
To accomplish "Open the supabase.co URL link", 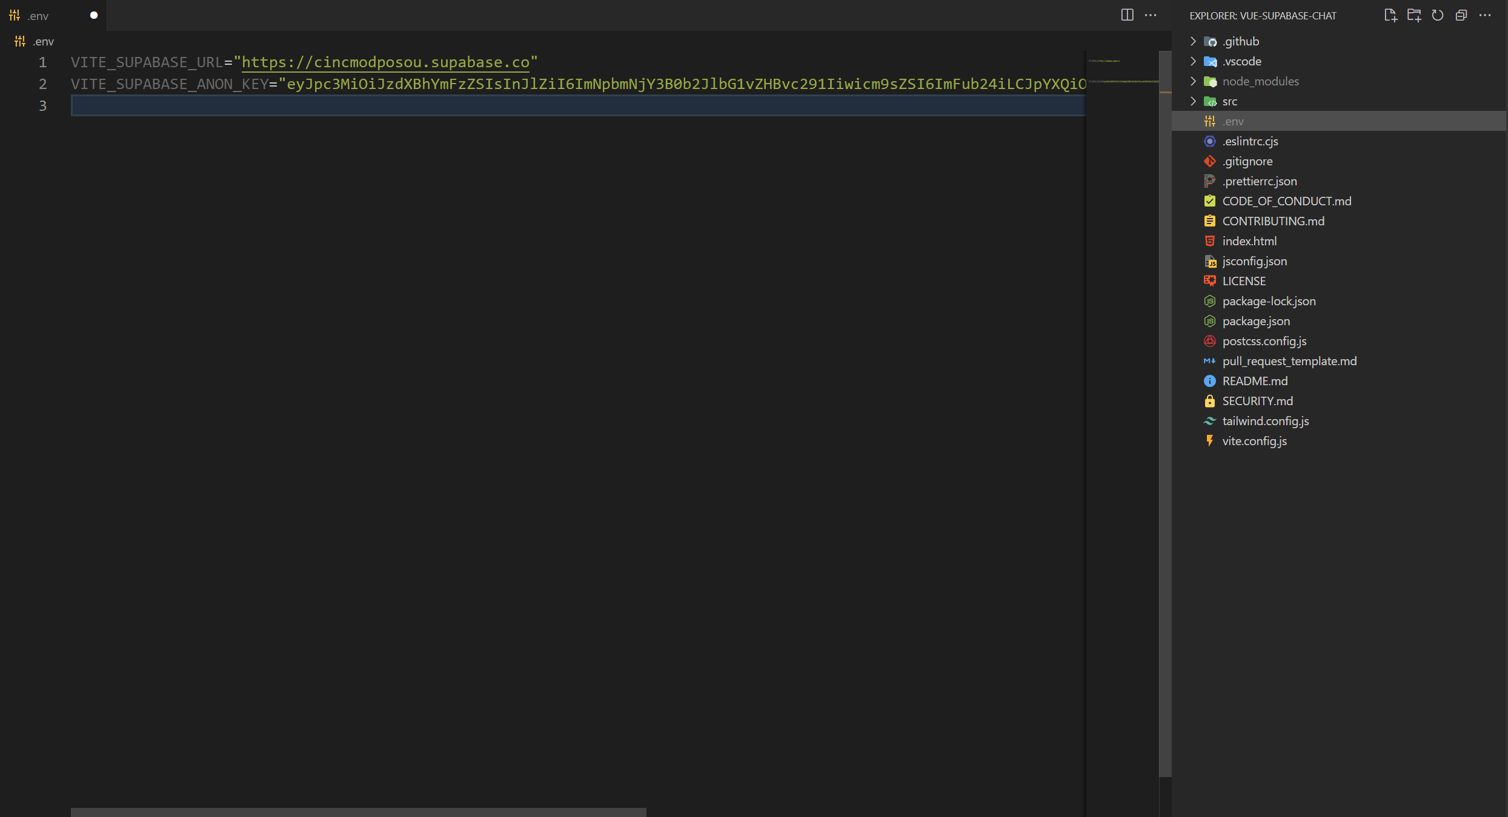I will click(x=385, y=62).
